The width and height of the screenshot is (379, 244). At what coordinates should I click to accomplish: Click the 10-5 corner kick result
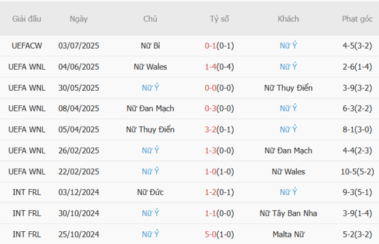pos(349,171)
